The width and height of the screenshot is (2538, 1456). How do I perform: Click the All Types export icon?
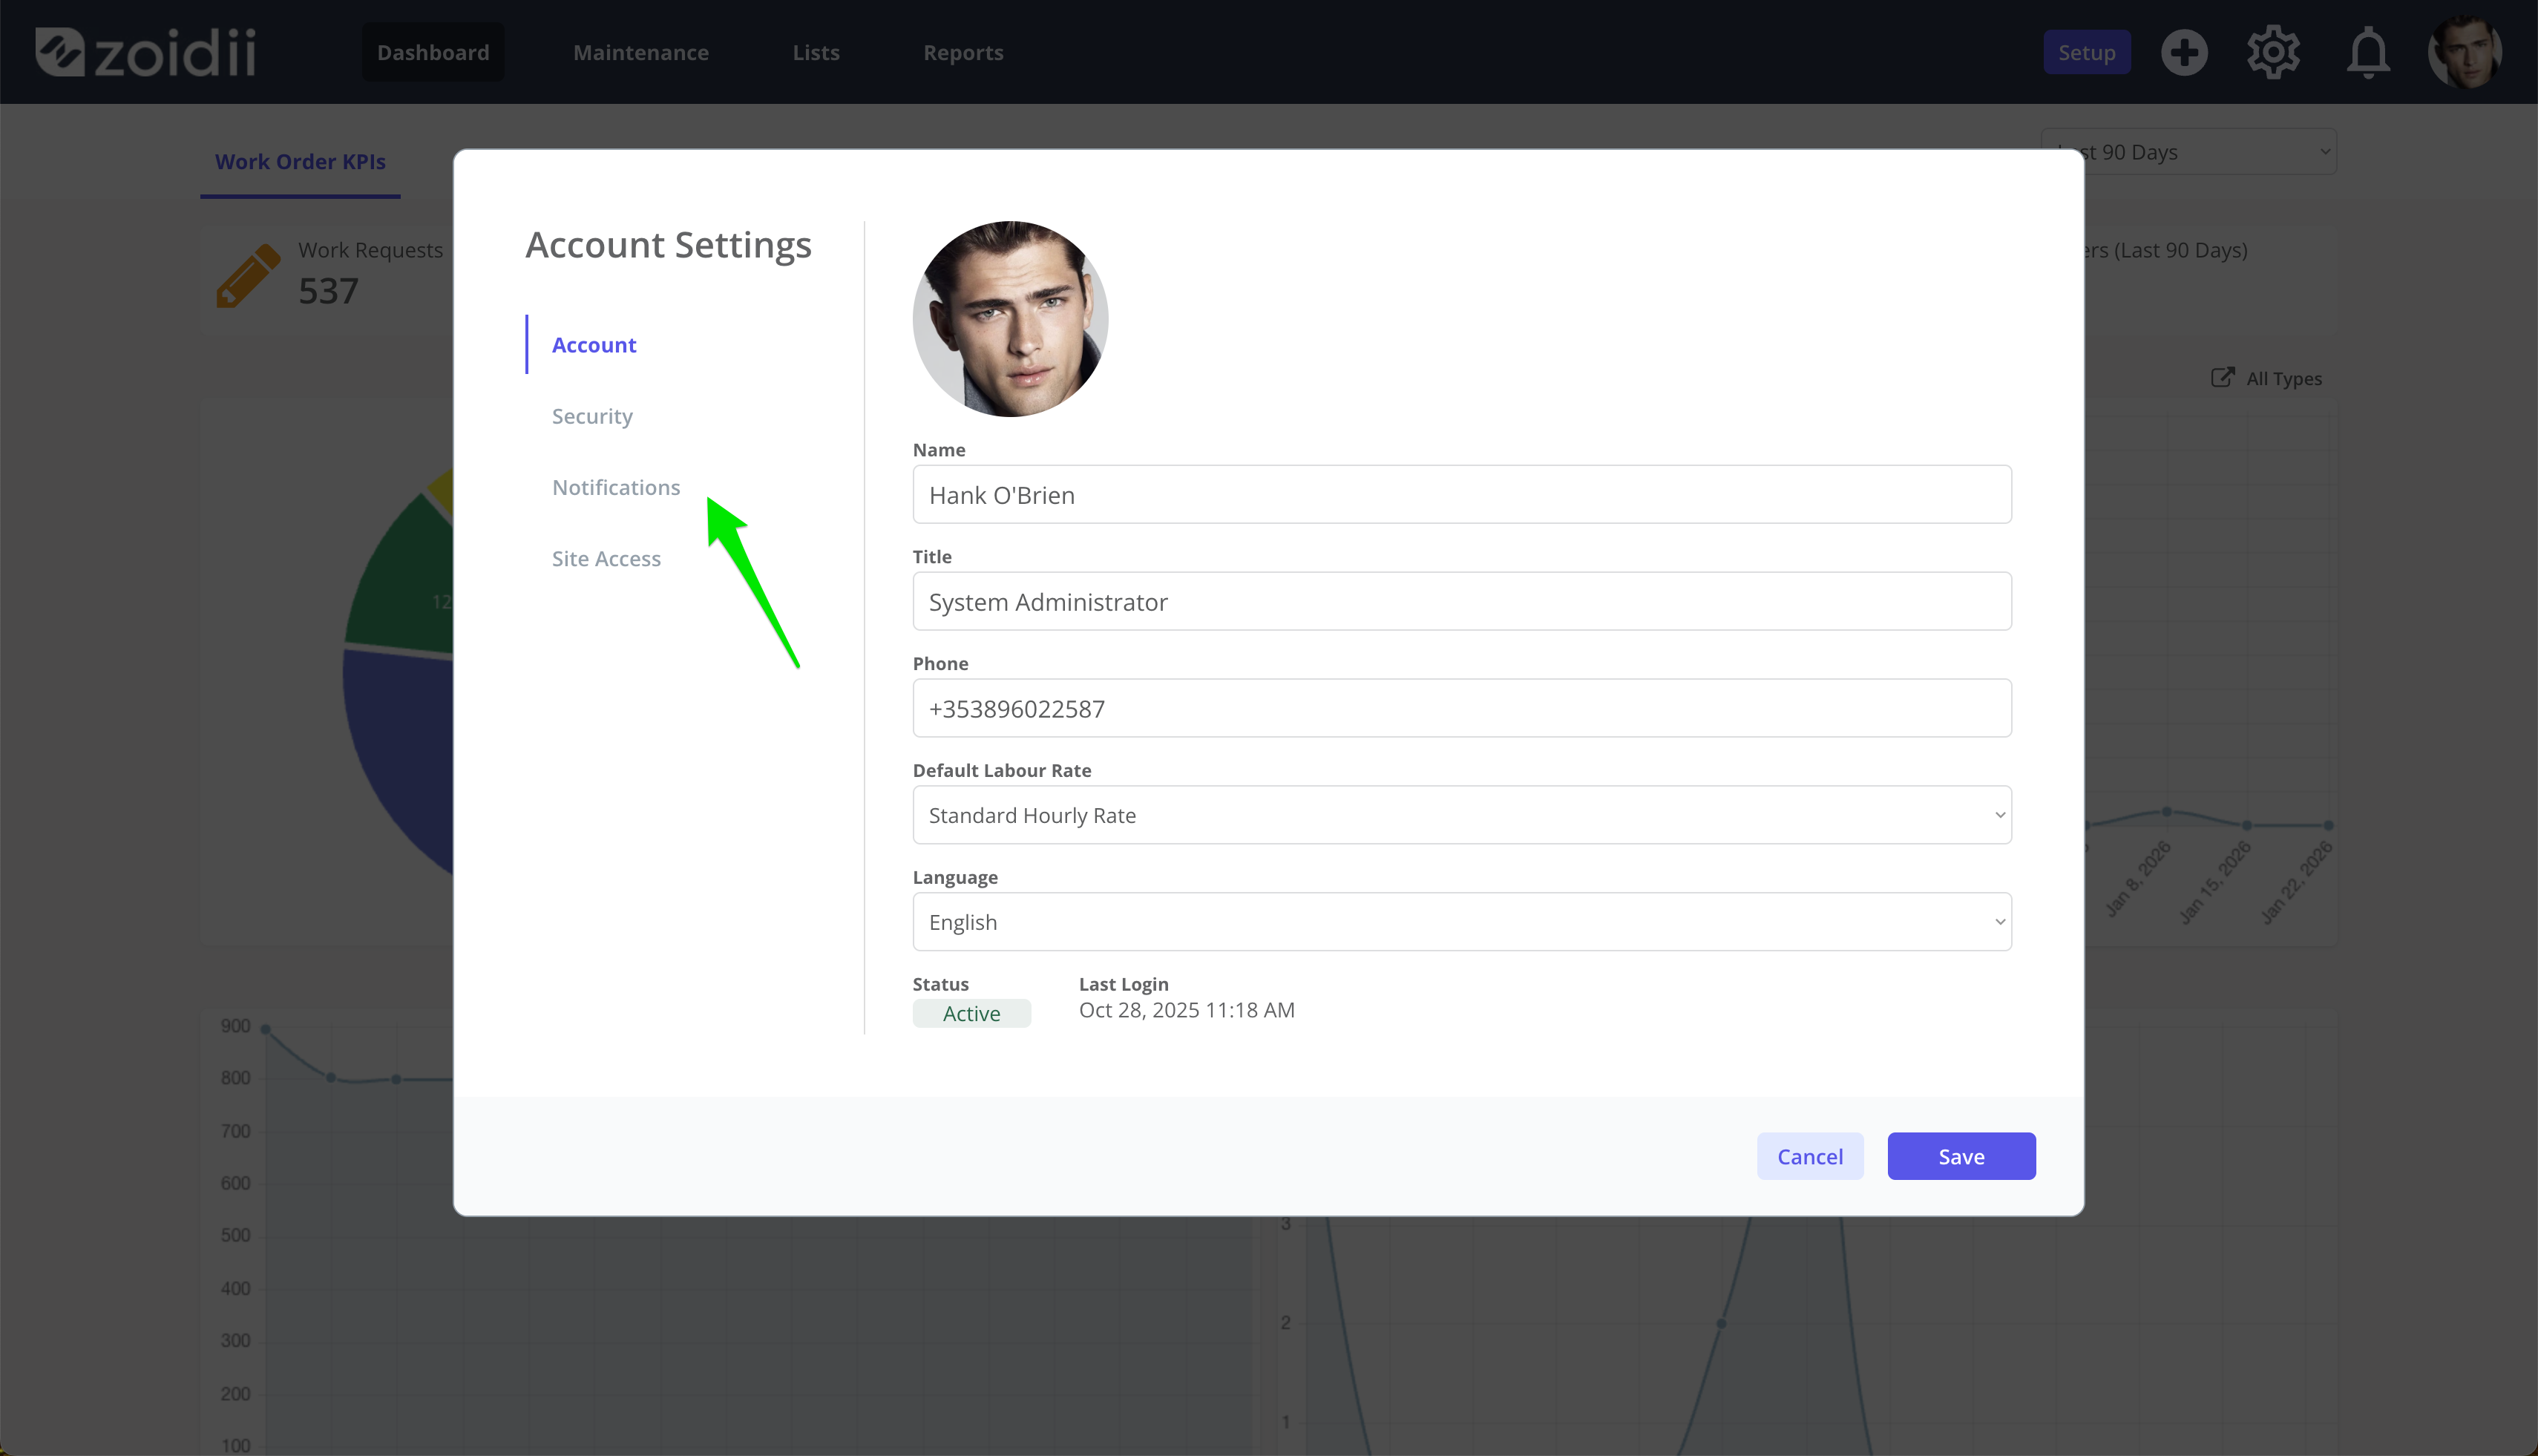click(2222, 377)
